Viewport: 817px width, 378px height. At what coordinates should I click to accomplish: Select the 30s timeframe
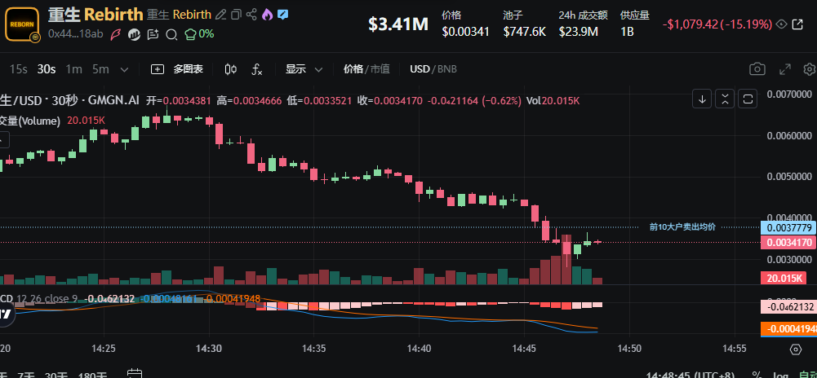47,69
